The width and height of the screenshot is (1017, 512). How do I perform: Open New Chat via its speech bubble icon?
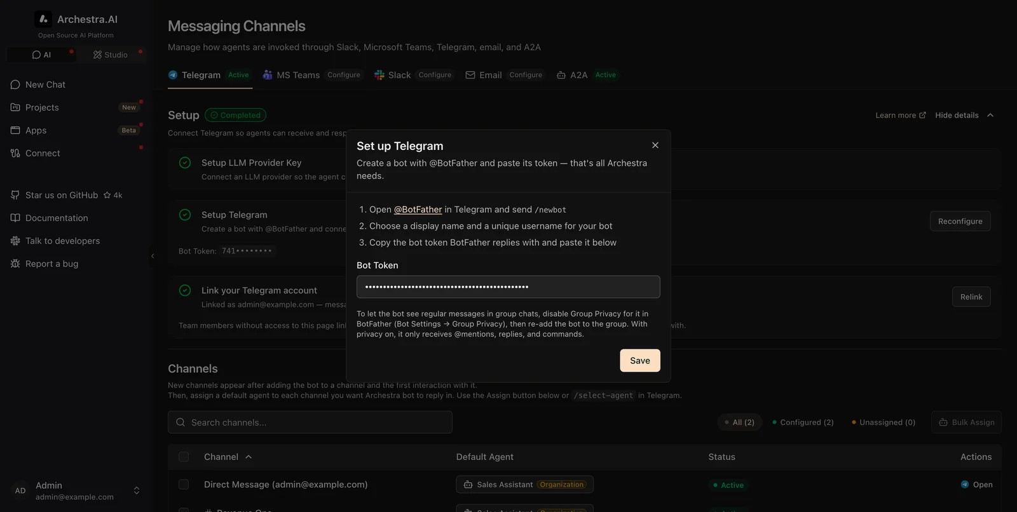pos(15,84)
